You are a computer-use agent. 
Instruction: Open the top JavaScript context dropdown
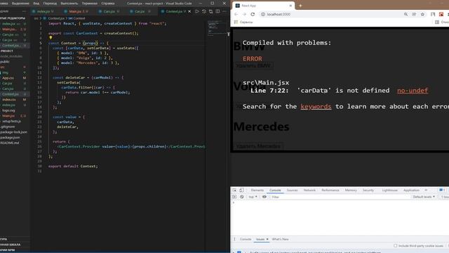(x=253, y=197)
